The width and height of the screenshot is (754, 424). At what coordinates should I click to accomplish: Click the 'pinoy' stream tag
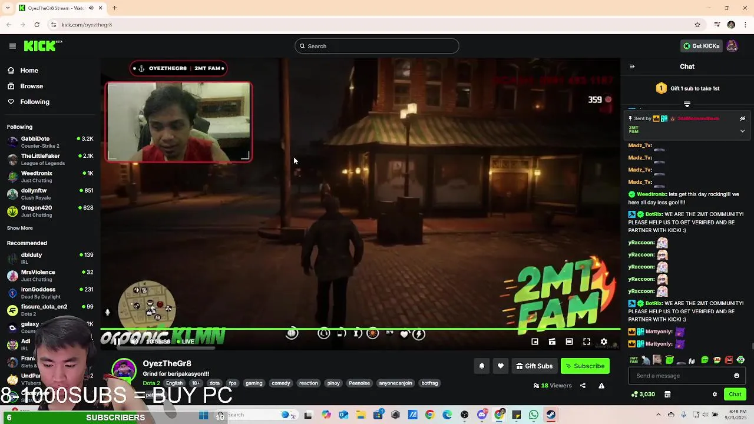coord(333,383)
